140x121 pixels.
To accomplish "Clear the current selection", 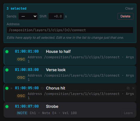I will (x=129, y=8).
